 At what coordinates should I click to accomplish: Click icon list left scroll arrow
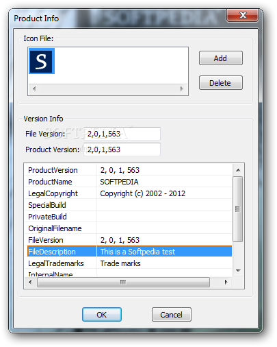[34, 88]
